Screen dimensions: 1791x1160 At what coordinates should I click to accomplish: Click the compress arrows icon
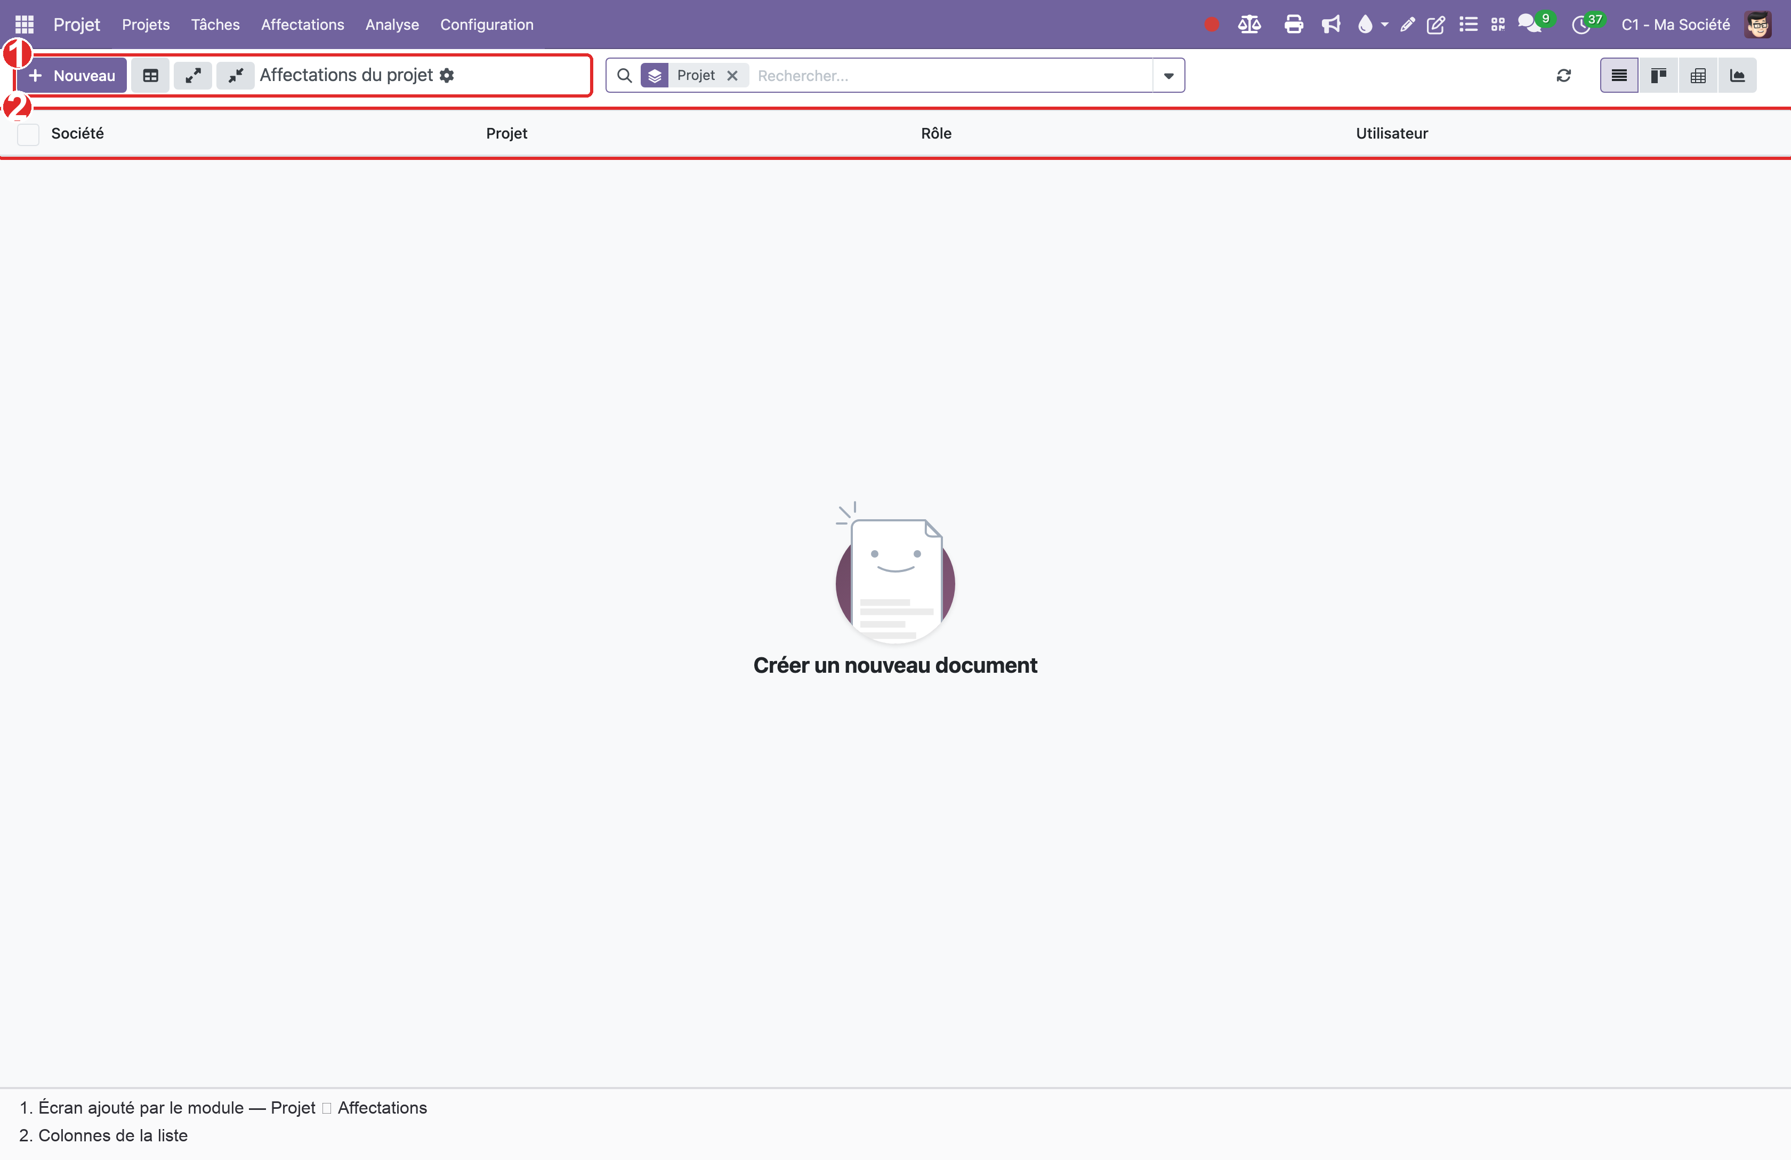pyautogui.click(x=236, y=75)
